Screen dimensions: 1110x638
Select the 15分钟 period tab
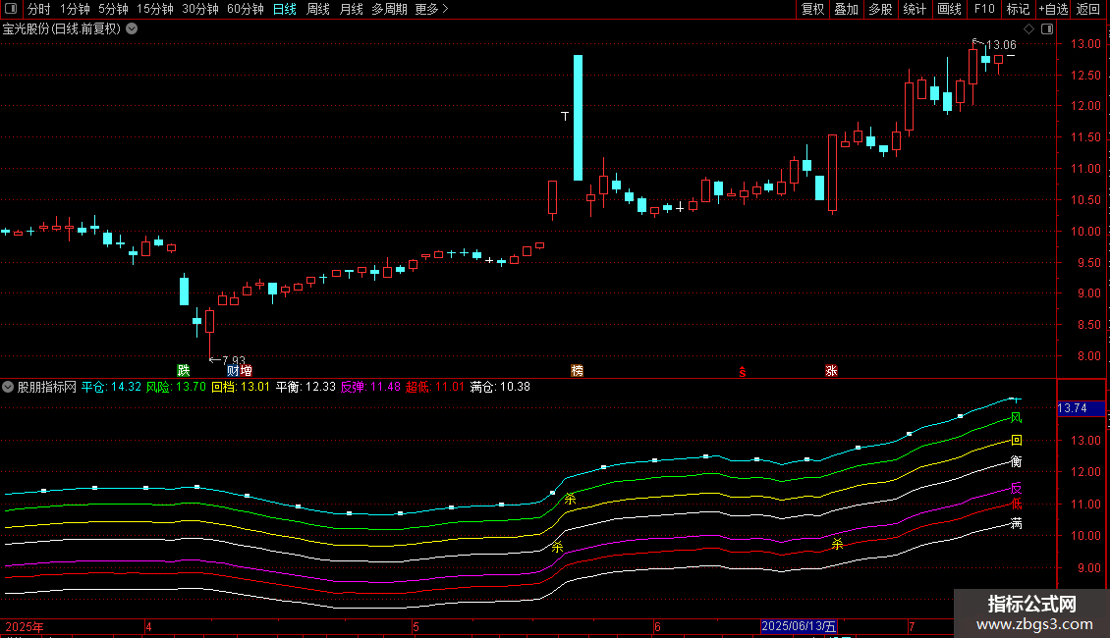(x=154, y=9)
